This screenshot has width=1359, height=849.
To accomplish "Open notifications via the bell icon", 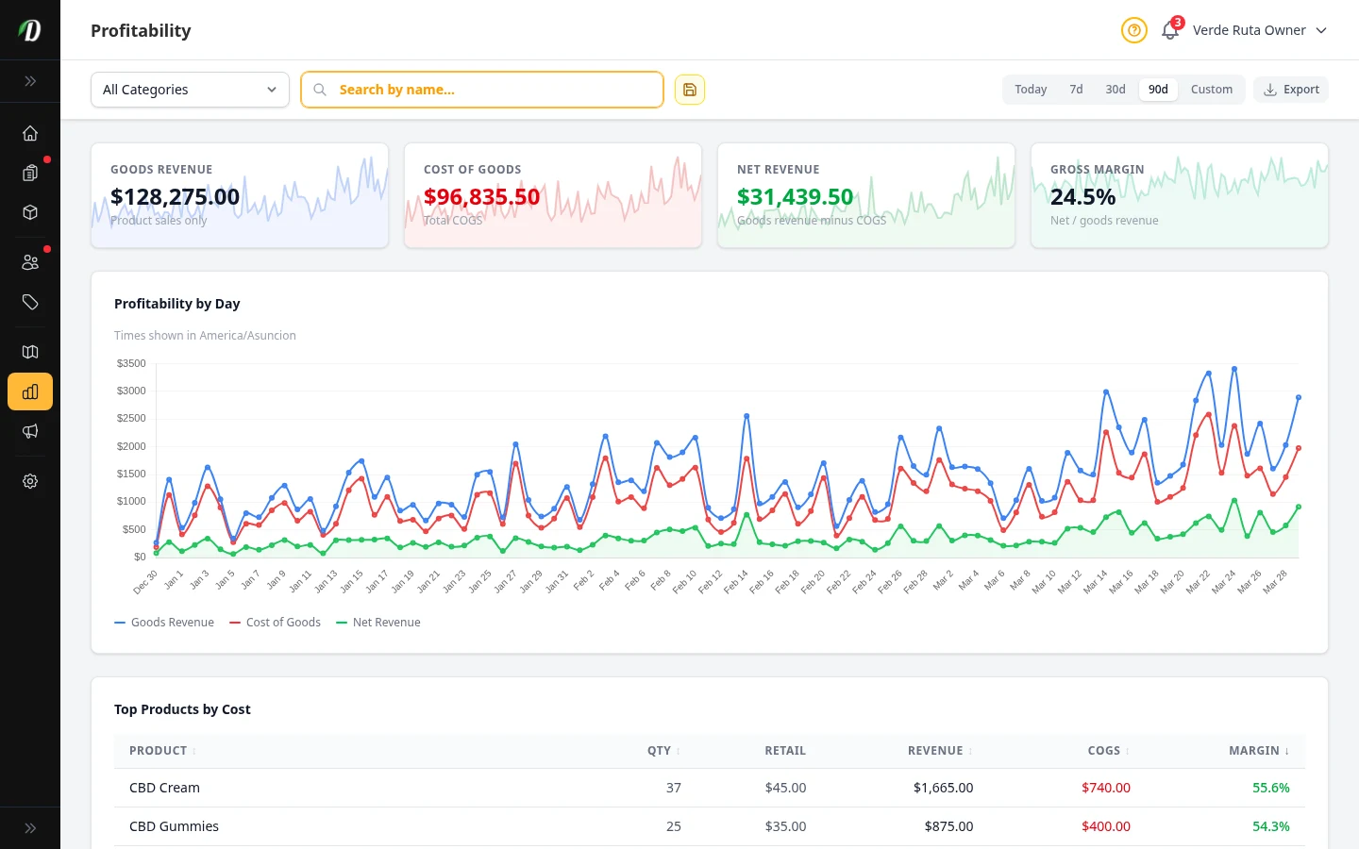I will (x=1169, y=30).
